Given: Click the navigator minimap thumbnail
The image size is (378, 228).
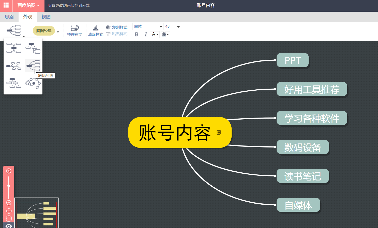Looking at the screenshot, I should click(x=37, y=213).
